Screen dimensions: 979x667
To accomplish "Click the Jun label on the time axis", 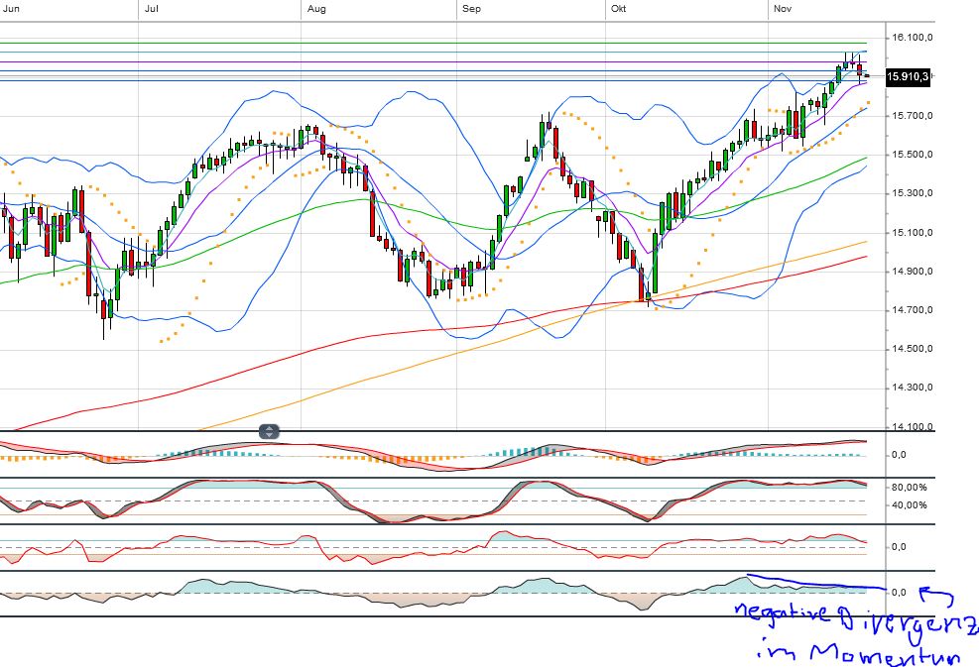I will [11, 9].
